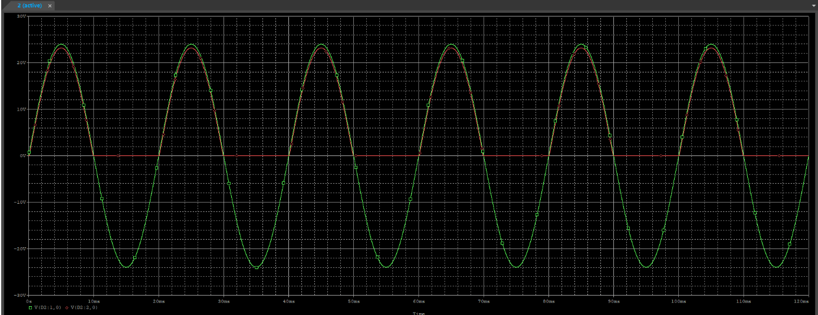Image resolution: width=818 pixels, height=315 pixels.
Task: Click the 30ms x-axis label
Action: pos(224,301)
